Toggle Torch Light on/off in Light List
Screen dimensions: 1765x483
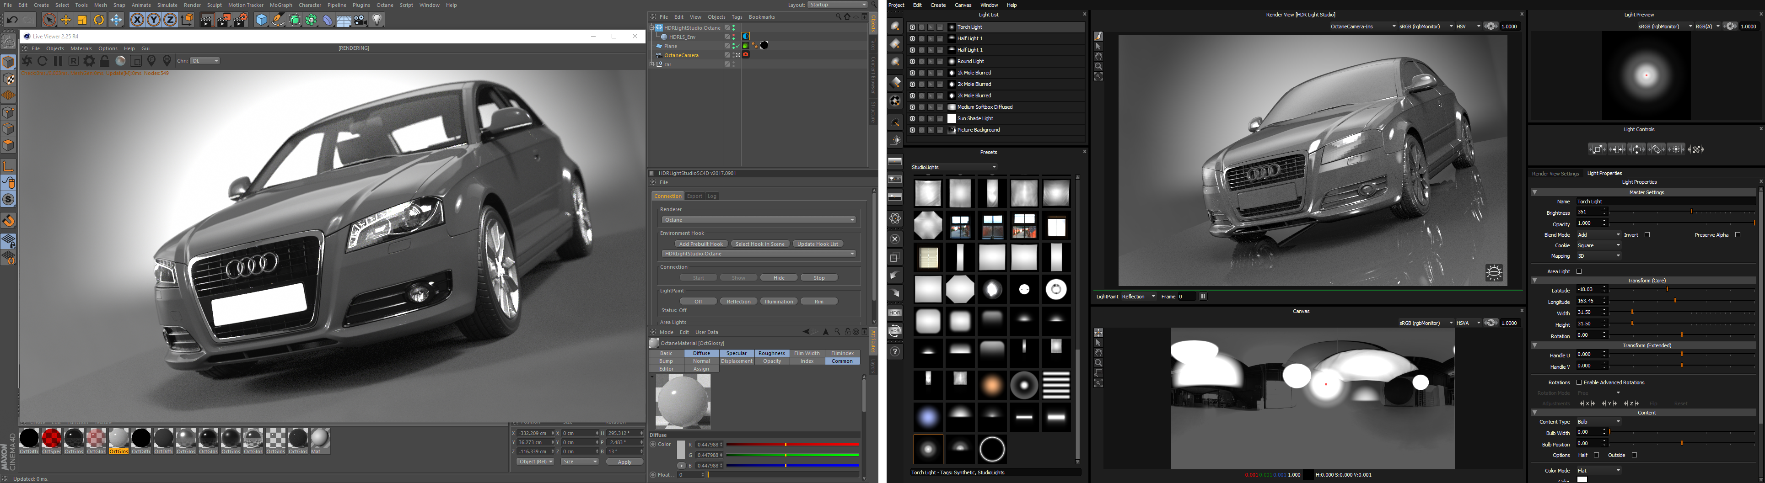click(912, 27)
